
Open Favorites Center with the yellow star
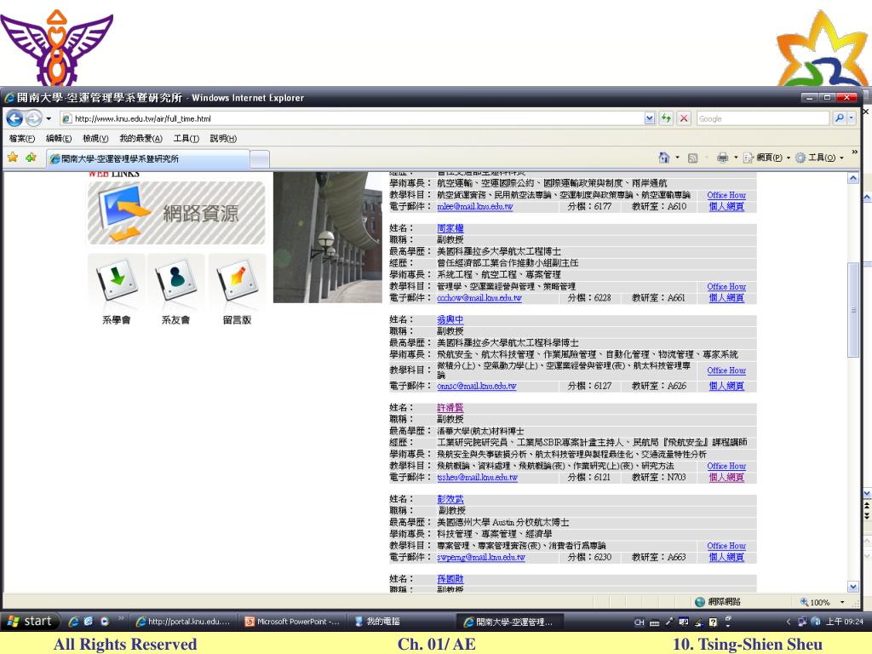(12, 158)
